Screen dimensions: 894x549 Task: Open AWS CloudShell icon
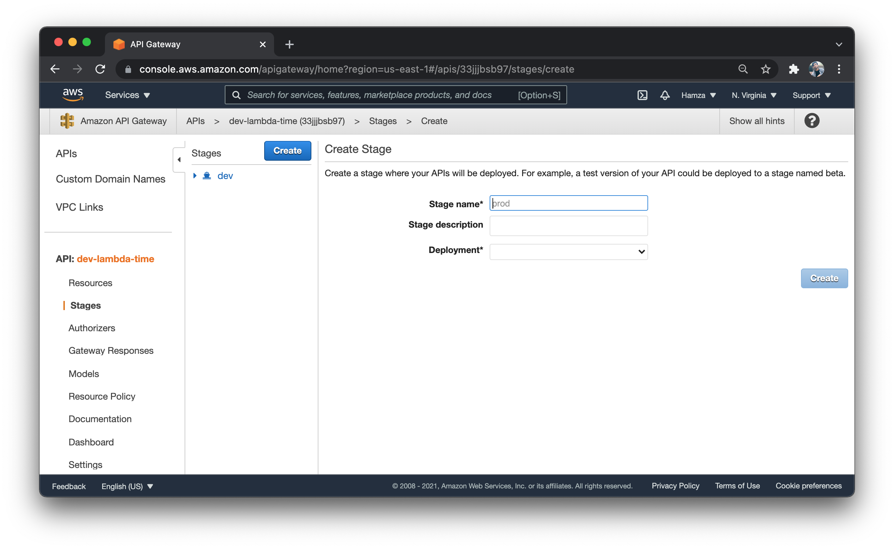click(x=642, y=95)
